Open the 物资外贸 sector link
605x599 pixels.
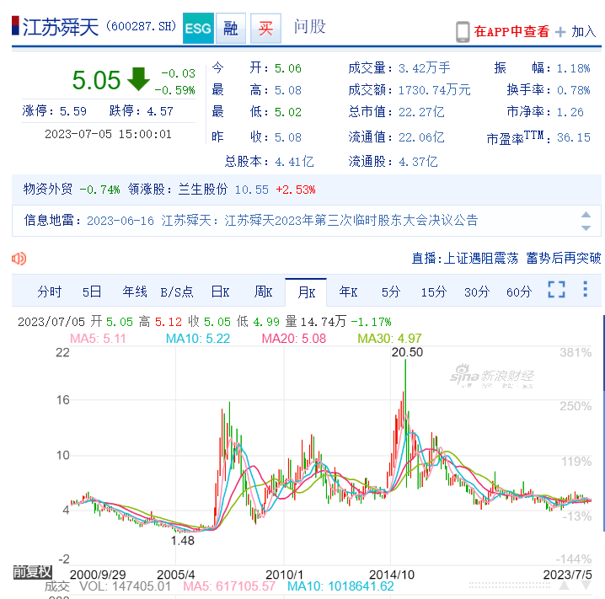point(48,189)
